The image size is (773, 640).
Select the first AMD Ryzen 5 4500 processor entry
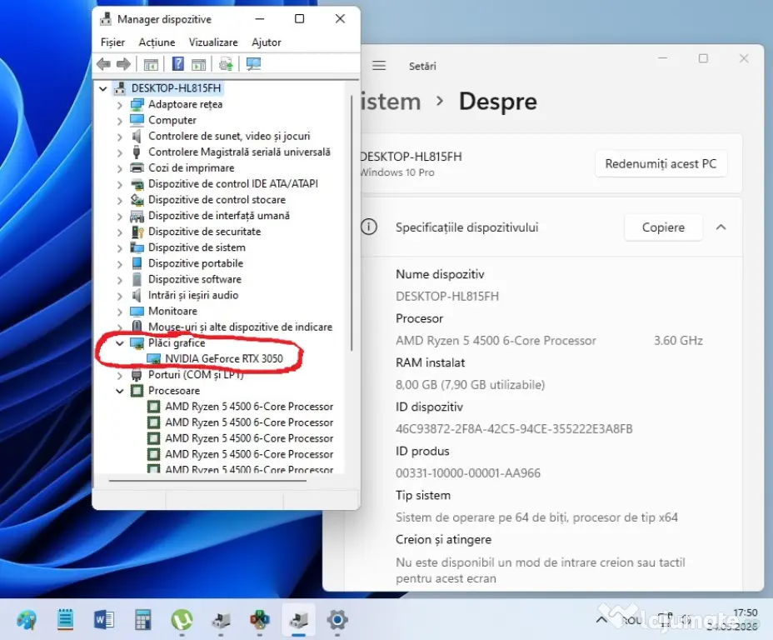[249, 407]
